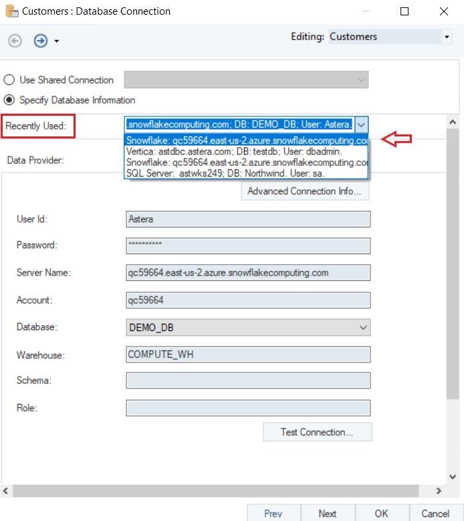Screen dimensions: 464x521
Task: Click the horizontal scrollbar thumb
Action: pyautogui.click(x=215, y=491)
